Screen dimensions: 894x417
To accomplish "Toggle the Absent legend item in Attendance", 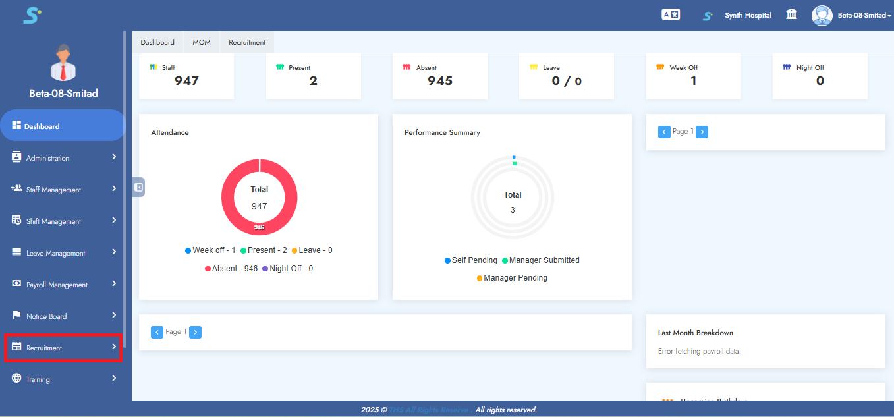I will [231, 269].
